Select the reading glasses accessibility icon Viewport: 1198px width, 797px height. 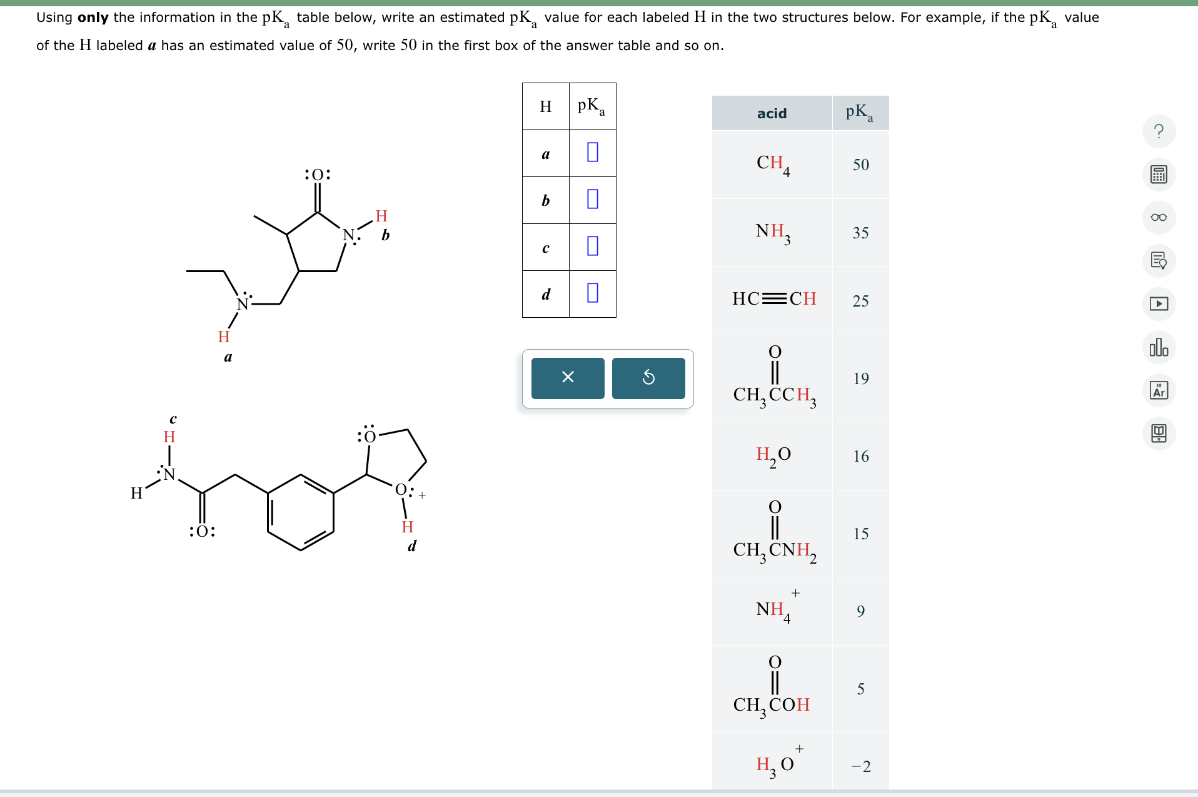coord(1159,218)
